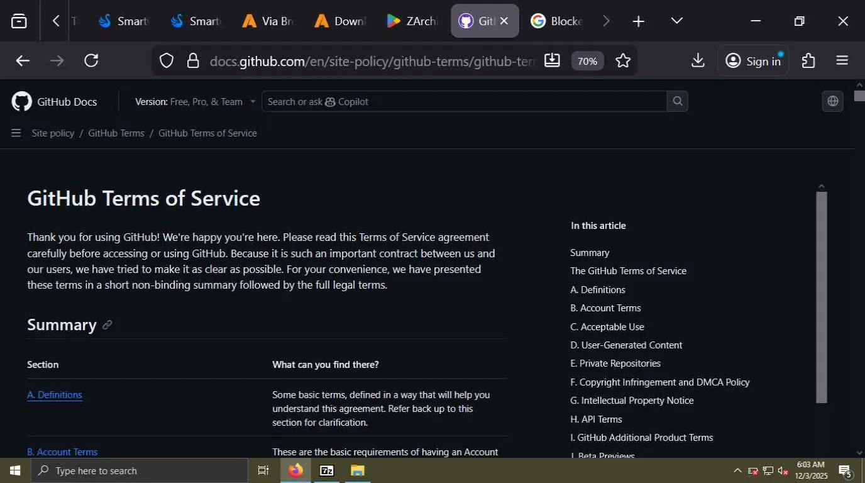Open the Windows Start menu
This screenshot has height=483, width=865.
pyautogui.click(x=15, y=470)
